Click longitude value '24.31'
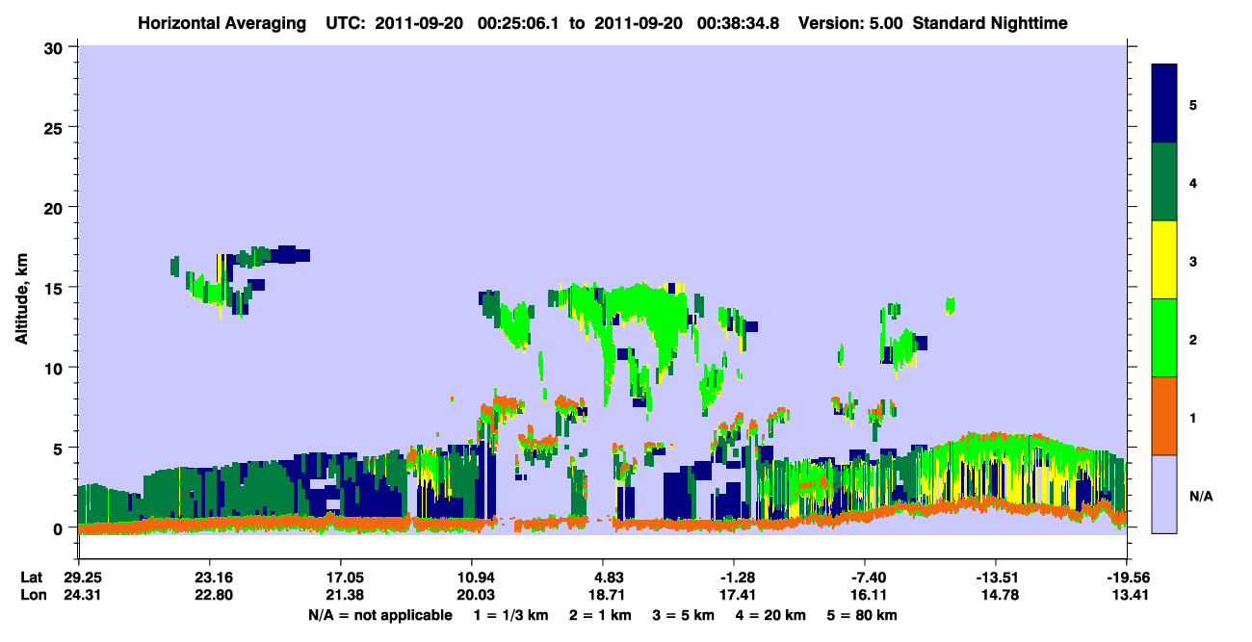This screenshot has height=642, width=1252. point(82,596)
